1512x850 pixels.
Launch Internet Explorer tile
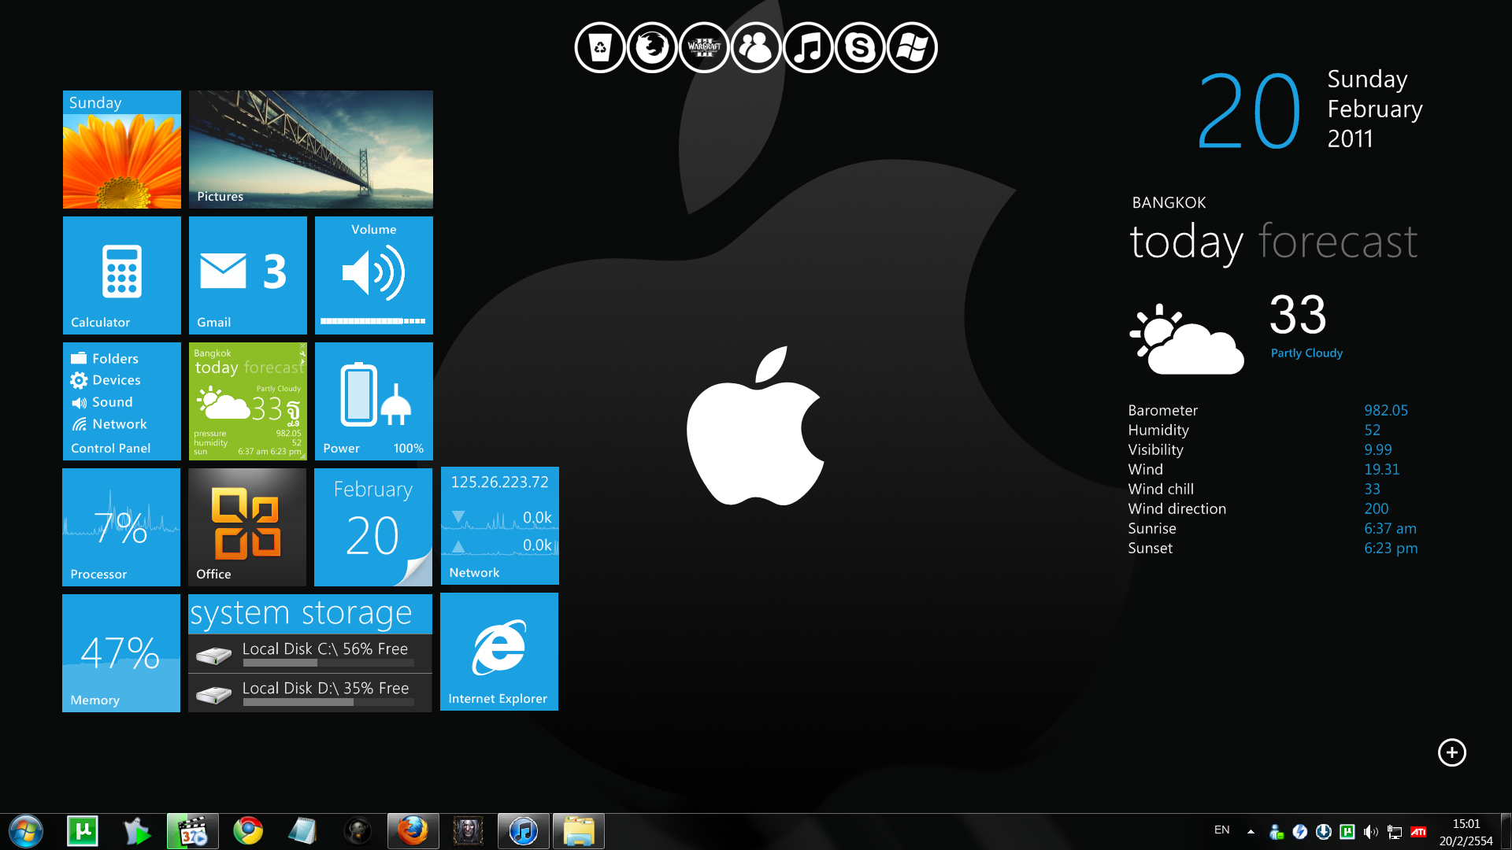499,652
